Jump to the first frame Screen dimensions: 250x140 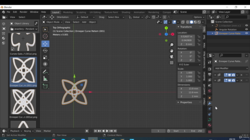point(95,131)
